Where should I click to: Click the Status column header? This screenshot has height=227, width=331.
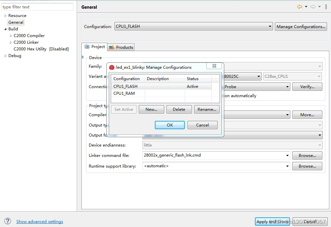198,79
